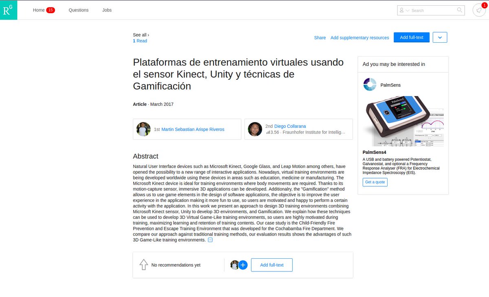Open the Jobs tab
The image size is (489, 297).
coord(107,10)
